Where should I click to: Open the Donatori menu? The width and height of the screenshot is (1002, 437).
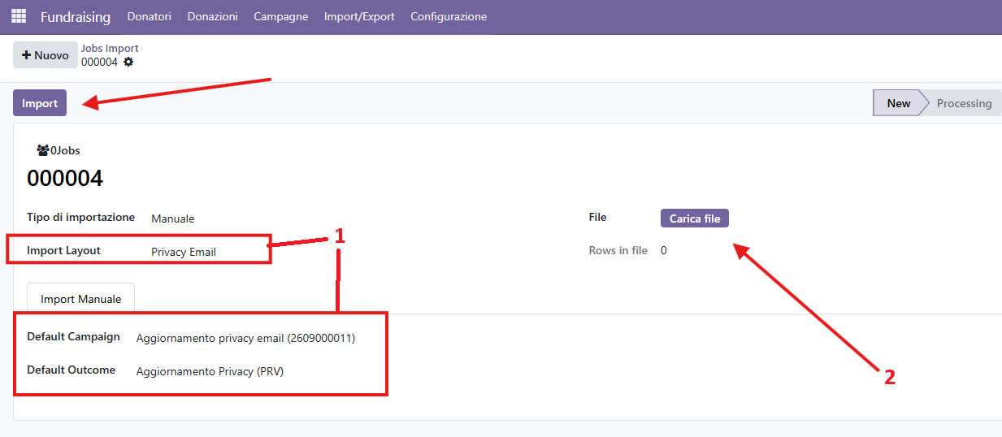point(150,16)
